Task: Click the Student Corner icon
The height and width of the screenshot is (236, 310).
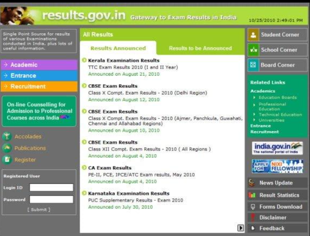Action: (x=253, y=35)
